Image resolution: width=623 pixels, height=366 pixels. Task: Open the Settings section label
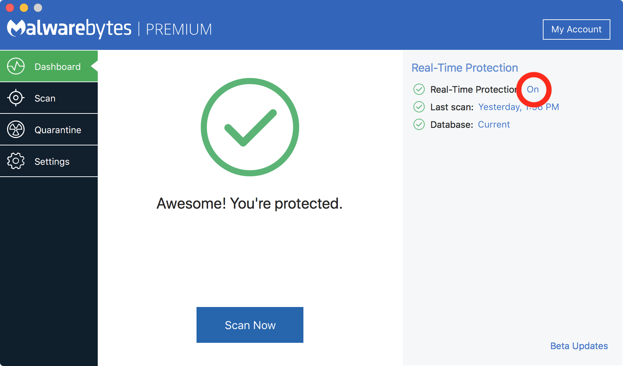52,162
